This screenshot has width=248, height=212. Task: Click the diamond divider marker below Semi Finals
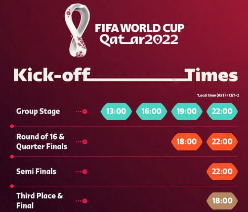12,186
